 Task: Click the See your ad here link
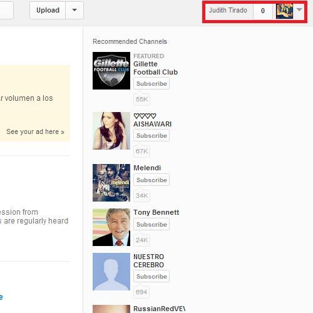click(35, 131)
